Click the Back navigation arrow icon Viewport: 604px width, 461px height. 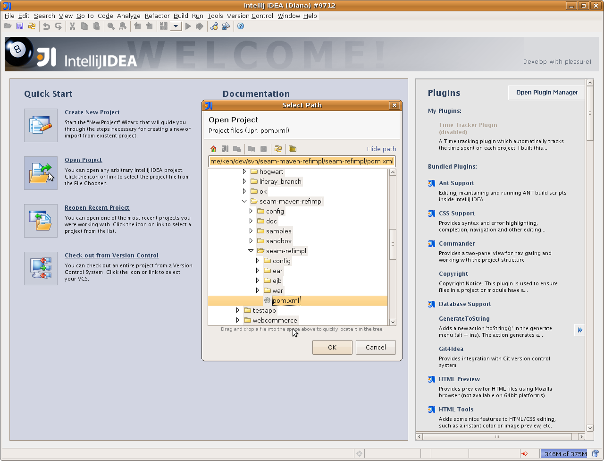137,26
